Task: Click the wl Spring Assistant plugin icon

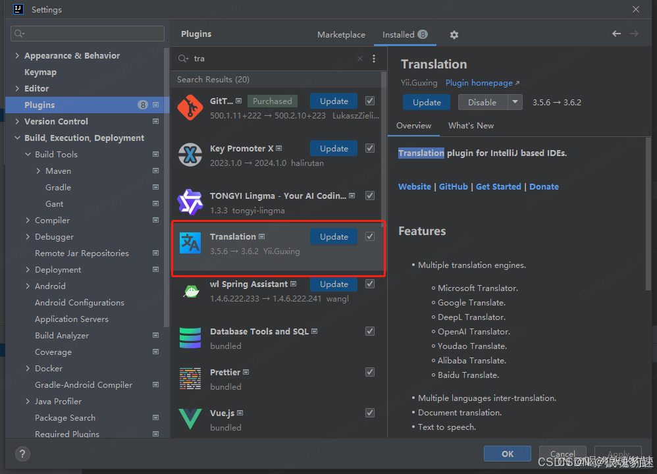Action: click(192, 291)
